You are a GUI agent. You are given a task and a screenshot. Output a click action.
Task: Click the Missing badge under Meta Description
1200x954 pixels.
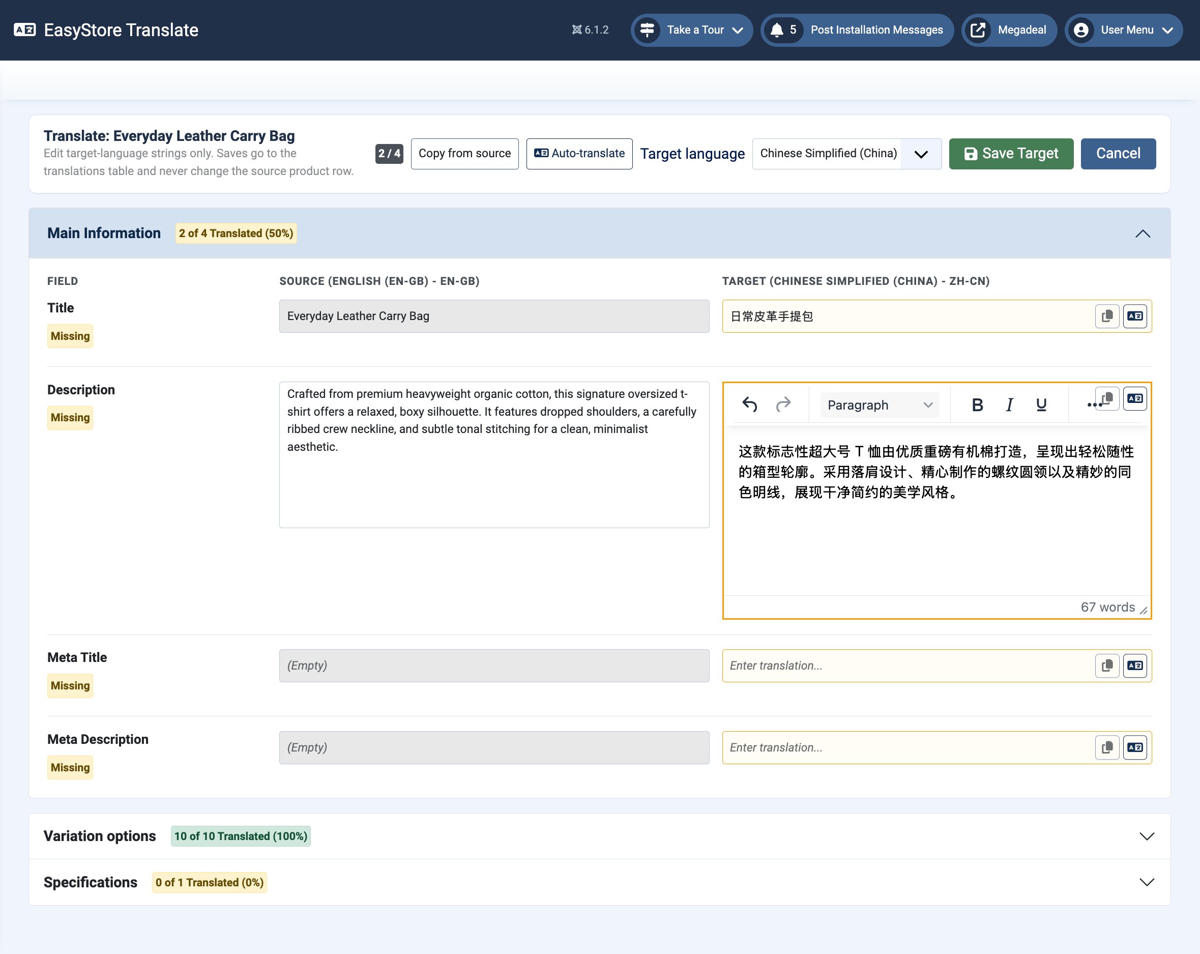coord(70,768)
